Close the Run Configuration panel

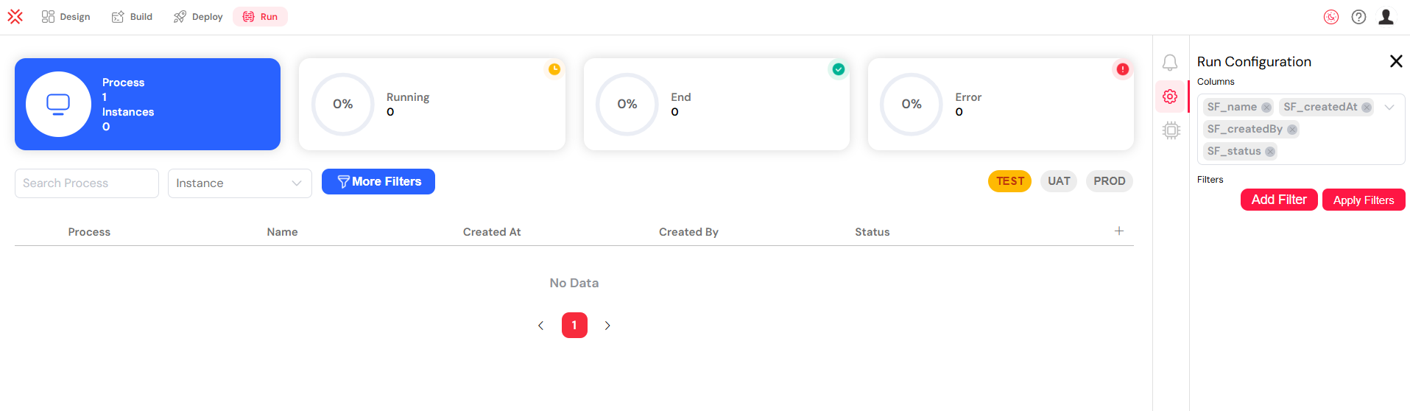pos(1396,61)
